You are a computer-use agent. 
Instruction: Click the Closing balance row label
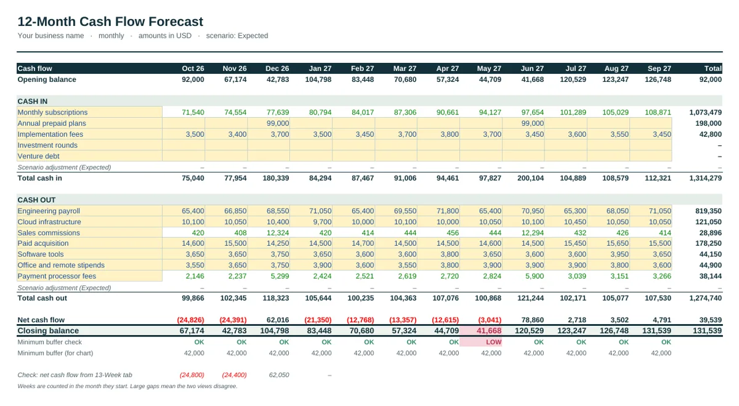(48, 331)
